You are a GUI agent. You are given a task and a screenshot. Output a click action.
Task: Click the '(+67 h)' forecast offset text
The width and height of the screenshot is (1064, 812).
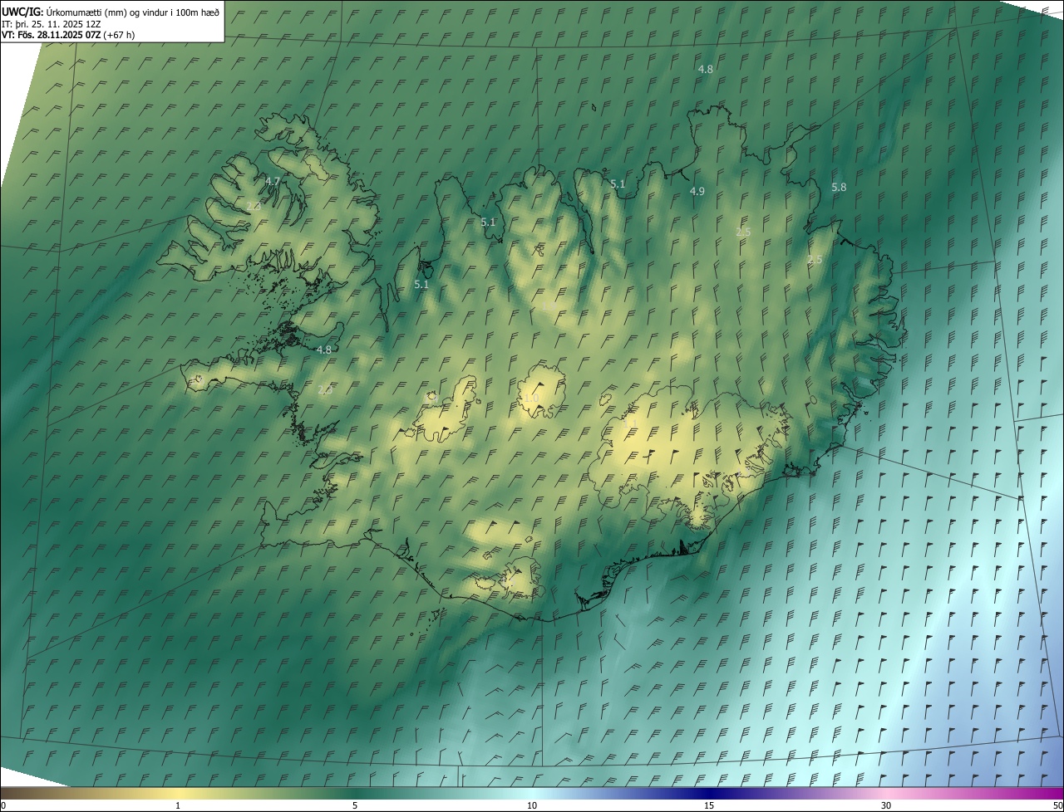(119, 35)
